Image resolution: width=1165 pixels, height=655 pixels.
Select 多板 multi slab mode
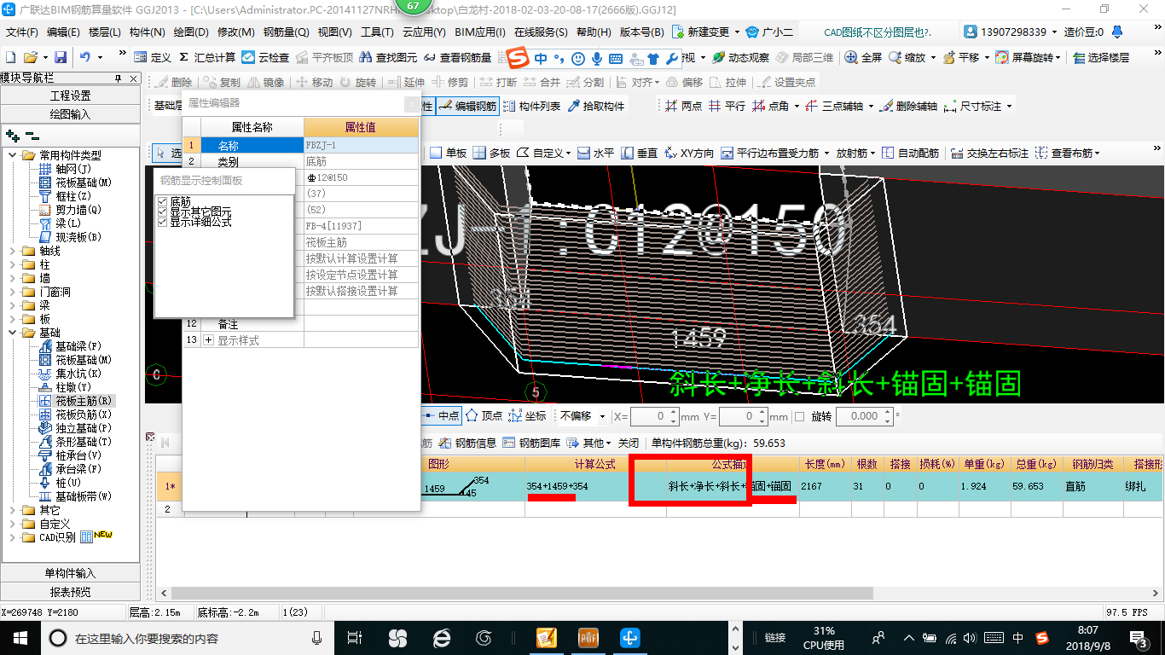click(x=491, y=153)
